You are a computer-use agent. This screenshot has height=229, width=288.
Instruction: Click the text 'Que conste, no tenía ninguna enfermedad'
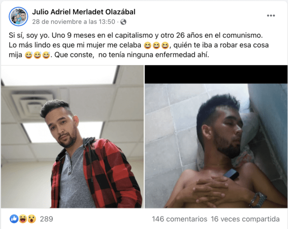click(125, 55)
